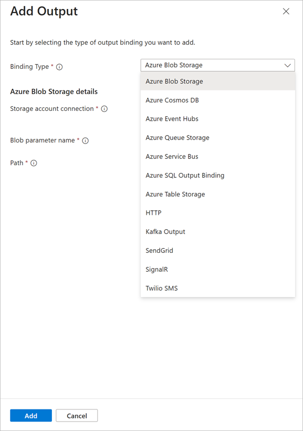
Task: Choose Kafka Output option
Action: 218,232
